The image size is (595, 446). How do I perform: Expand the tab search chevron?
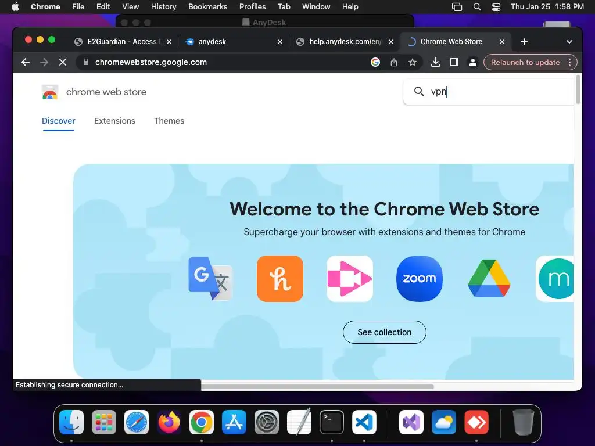coord(569,42)
